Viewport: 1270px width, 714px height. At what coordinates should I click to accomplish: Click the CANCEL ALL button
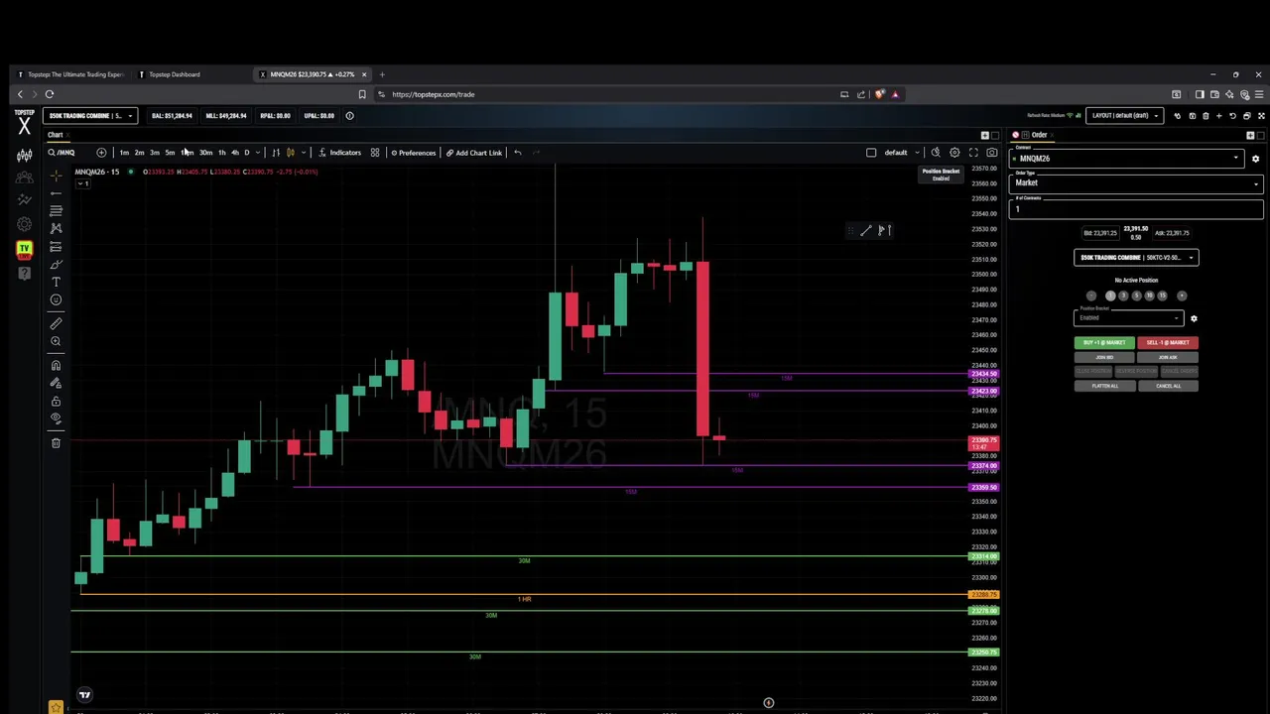click(x=1168, y=386)
